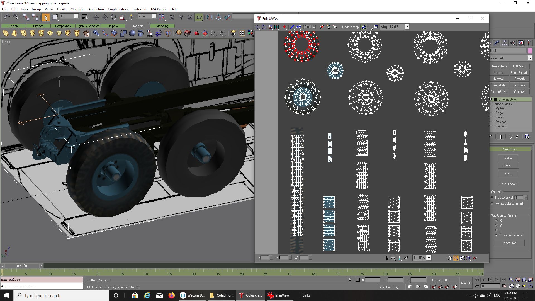Click the Undo arrow in main toolbar
The width and height of the screenshot is (535, 301).
click(7, 17)
